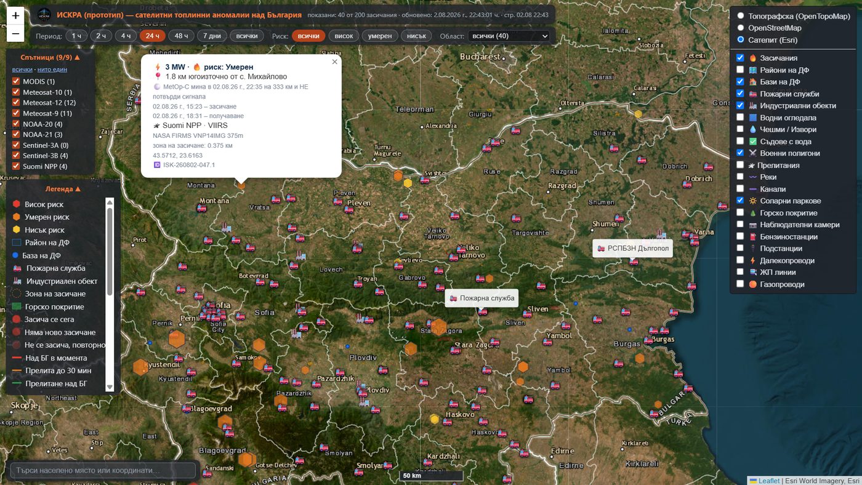Collapse the Спътници (9/9) panel
This screenshot has height=485, width=862.
50,57
